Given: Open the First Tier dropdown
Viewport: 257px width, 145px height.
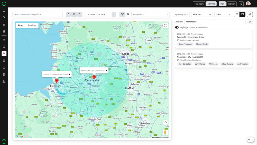Looking at the screenshot, I should coord(202,14).
